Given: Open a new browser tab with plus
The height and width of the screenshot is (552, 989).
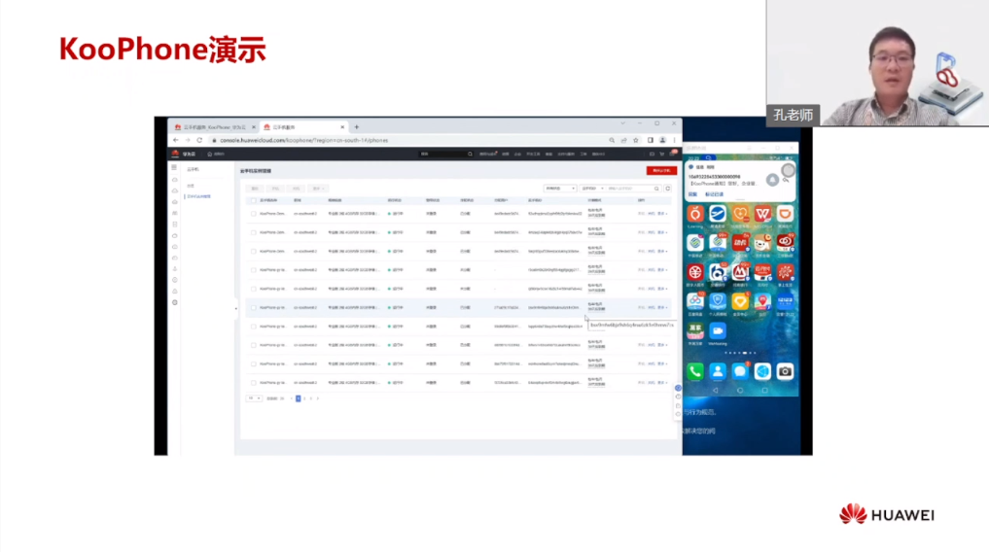Looking at the screenshot, I should tap(356, 127).
